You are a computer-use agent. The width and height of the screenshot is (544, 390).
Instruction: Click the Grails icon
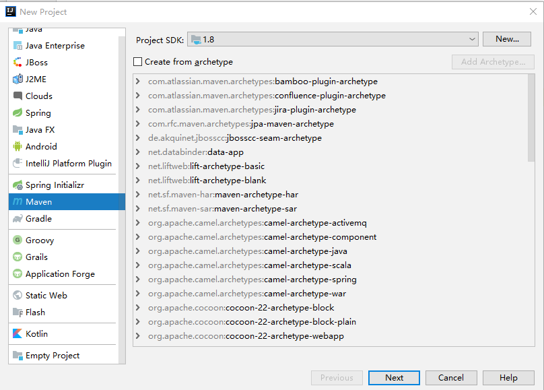[x=18, y=257]
